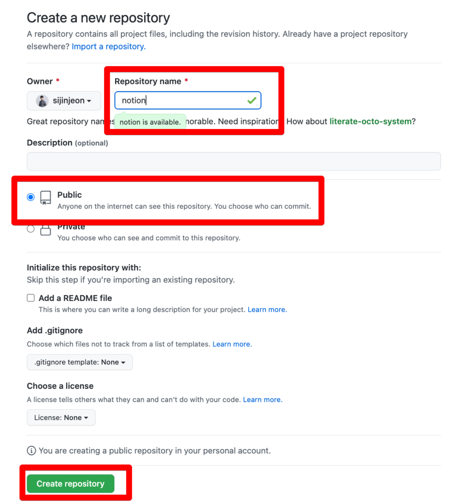
Task: Click the info circle icon near bottom notice
Action: tap(31, 450)
